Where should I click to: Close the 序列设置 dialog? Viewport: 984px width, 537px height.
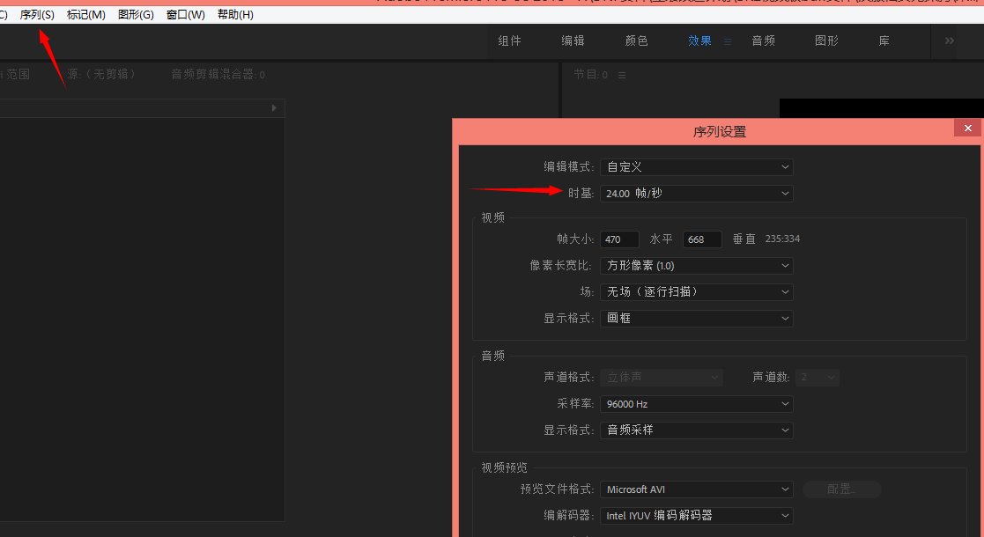tap(967, 128)
